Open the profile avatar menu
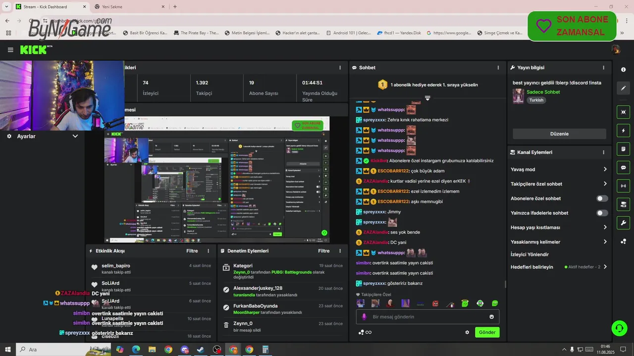The width and height of the screenshot is (634, 356). point(615,49)
